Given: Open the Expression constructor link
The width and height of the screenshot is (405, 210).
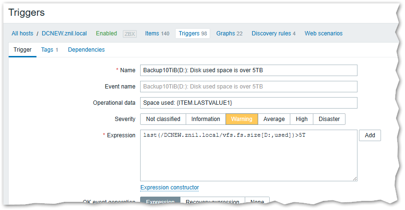Looking at the screenshot, I should click(x=169, y=188).
